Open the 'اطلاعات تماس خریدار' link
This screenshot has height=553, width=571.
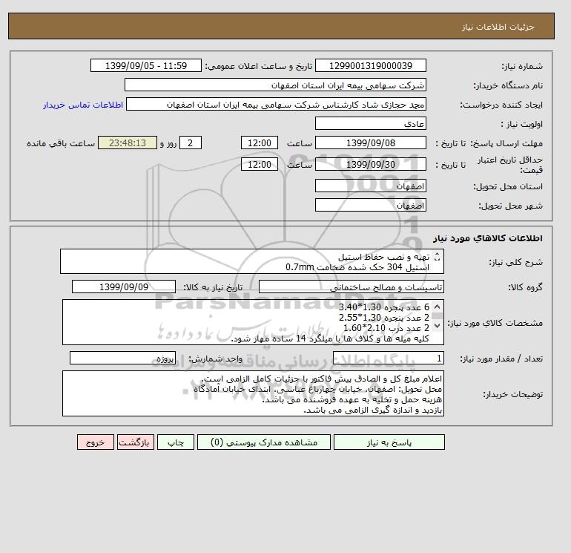[83, 105]
